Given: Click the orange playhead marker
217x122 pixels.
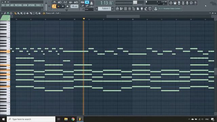Looking at the screenshot, I should pyautogui.click(x=84, y=19).
